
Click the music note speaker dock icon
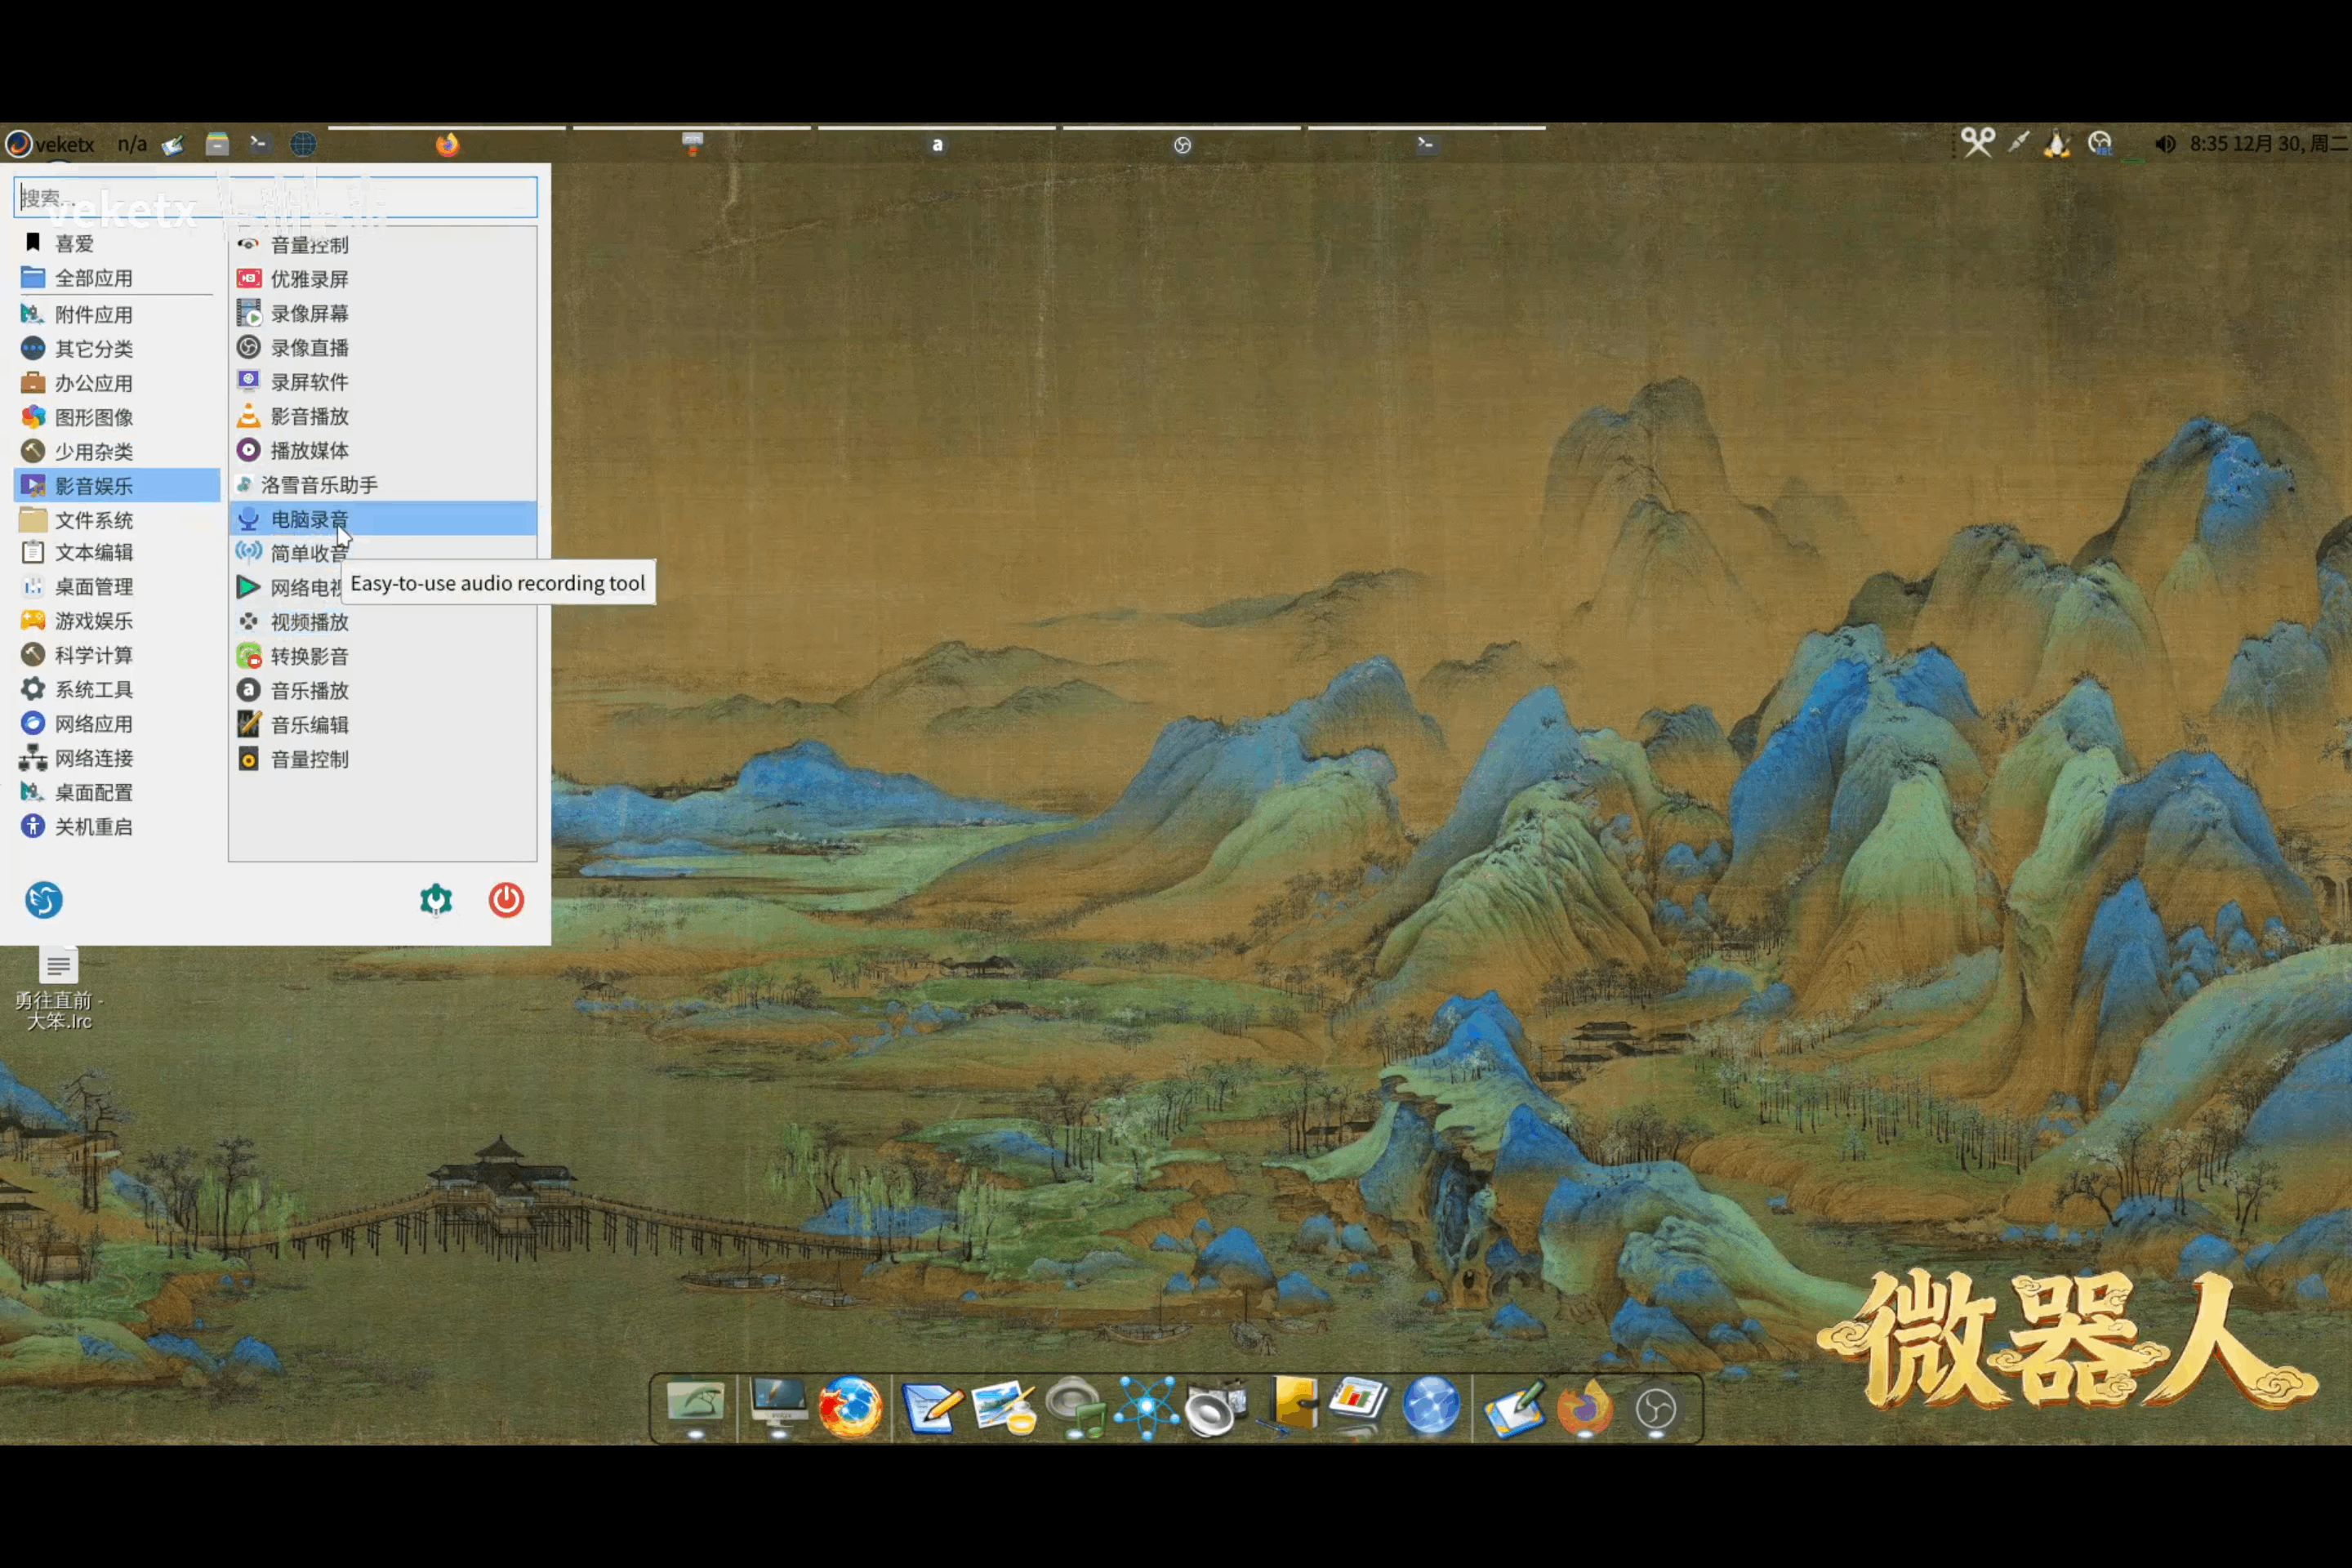[1076, 1408]
